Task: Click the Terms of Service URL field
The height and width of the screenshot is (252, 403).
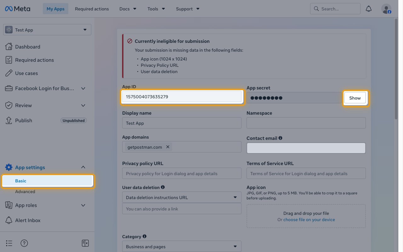Action: coord(306,173)
